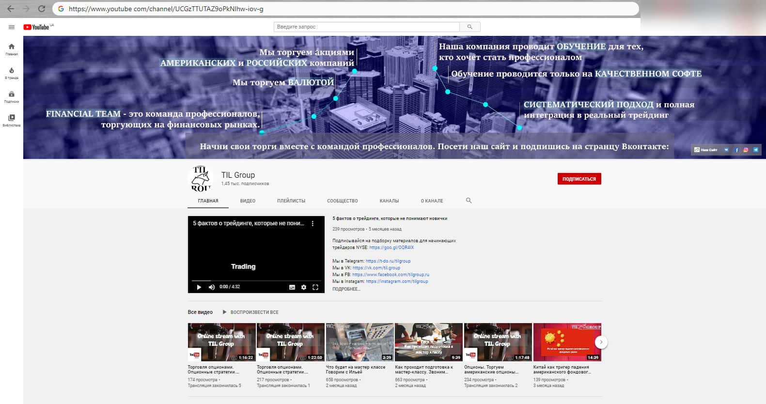Click the browser address bar URL
766x404 pixels.
click(166, 9)
